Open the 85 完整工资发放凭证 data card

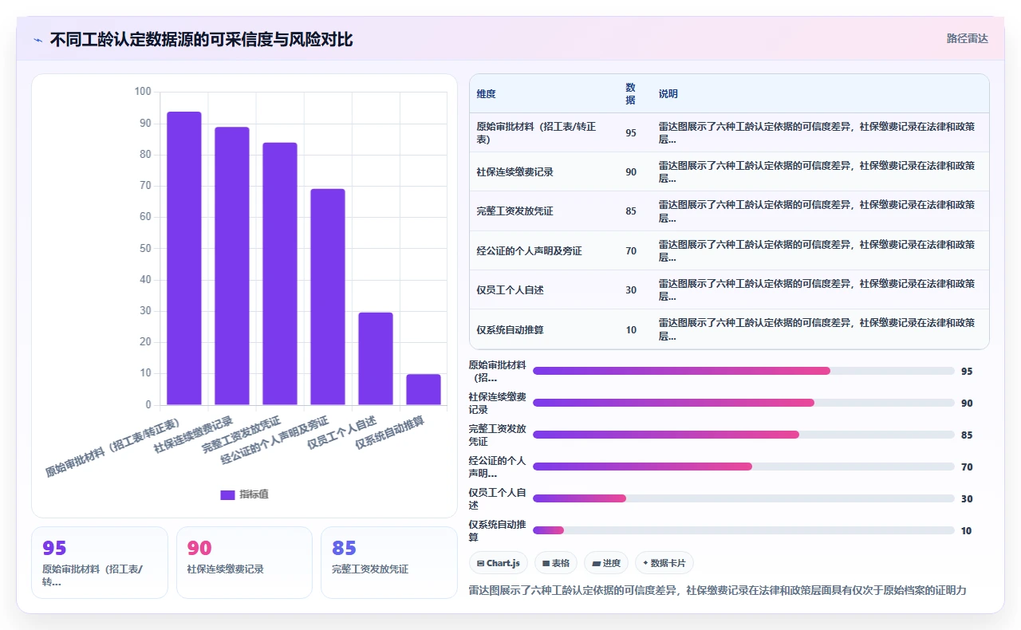coord(389,562)
